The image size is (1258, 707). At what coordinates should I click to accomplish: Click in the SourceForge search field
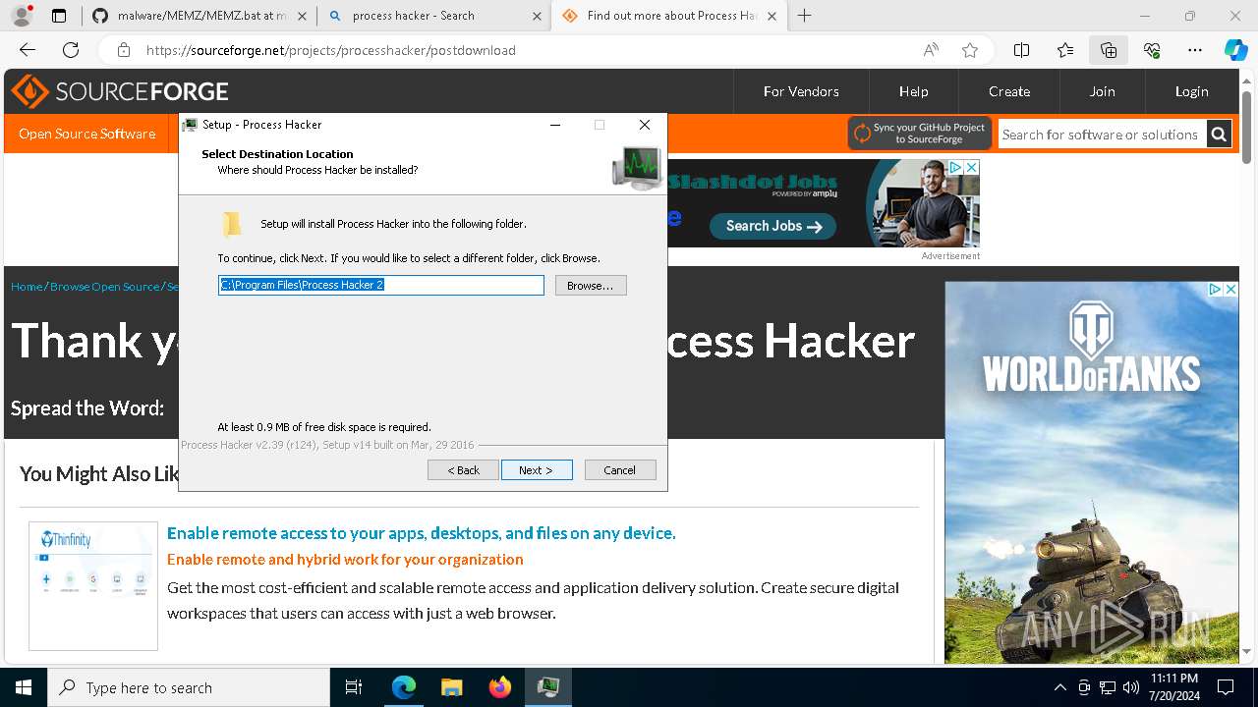1101,135
